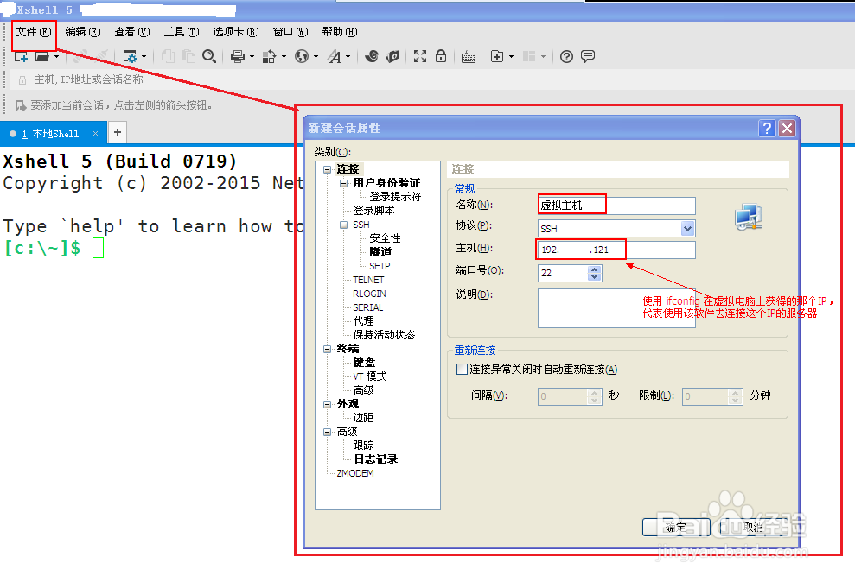Select SFTP in the tree
Viewport: 855px width, 582px height.
[x=380, y=266]
